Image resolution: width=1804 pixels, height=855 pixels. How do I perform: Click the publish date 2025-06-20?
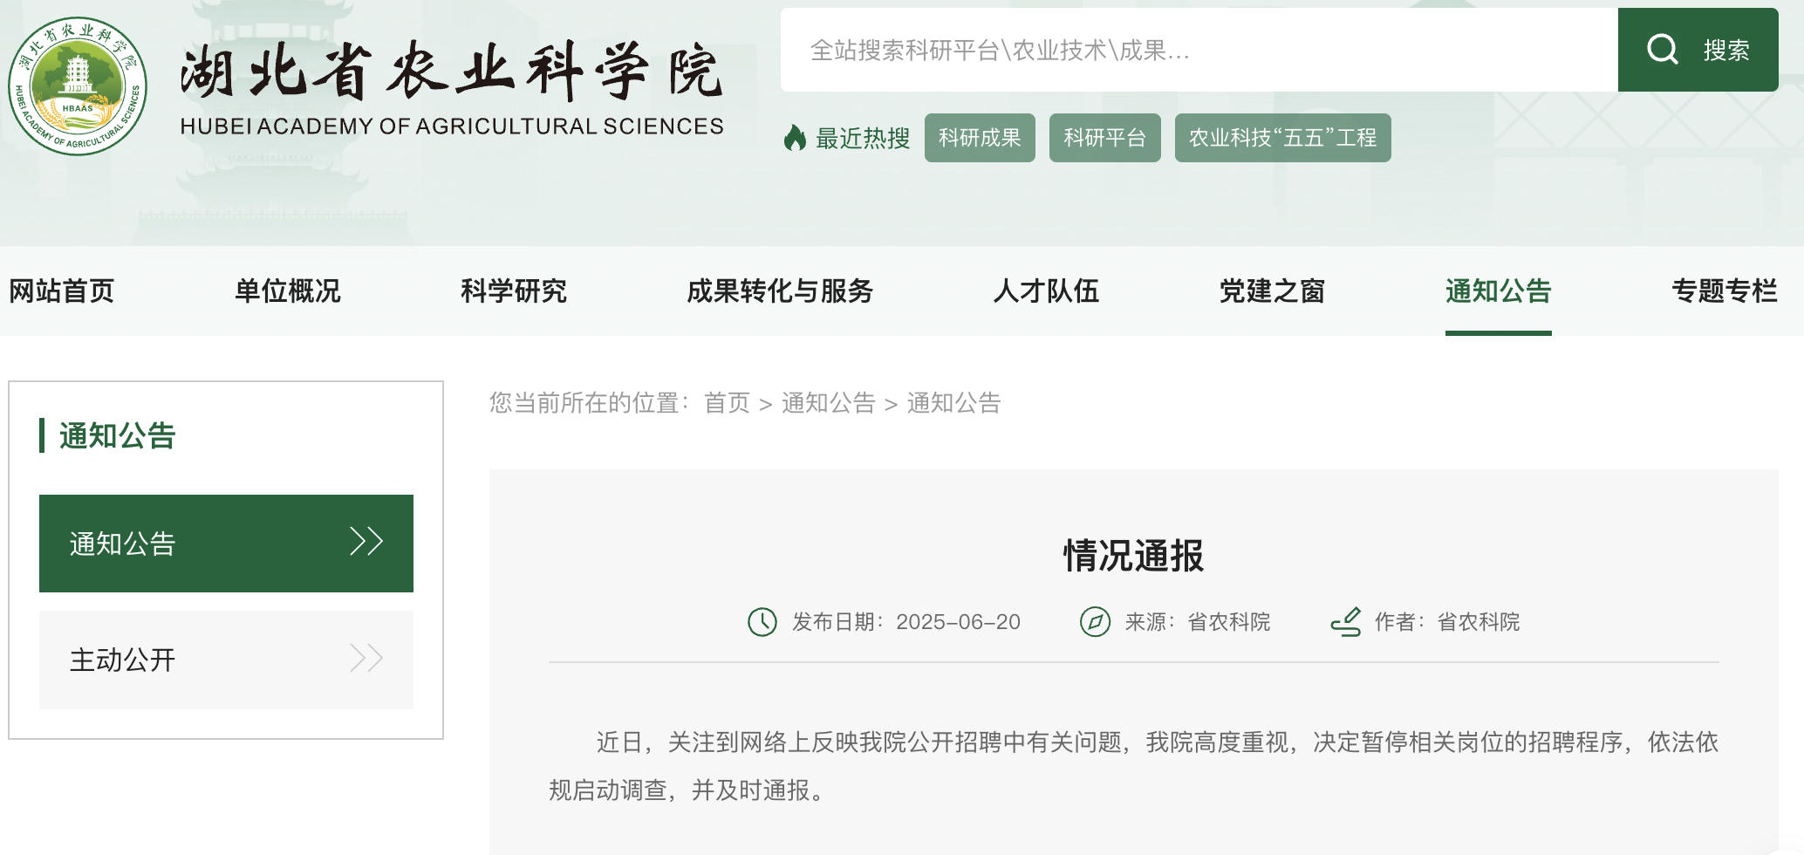click(958, 622)
